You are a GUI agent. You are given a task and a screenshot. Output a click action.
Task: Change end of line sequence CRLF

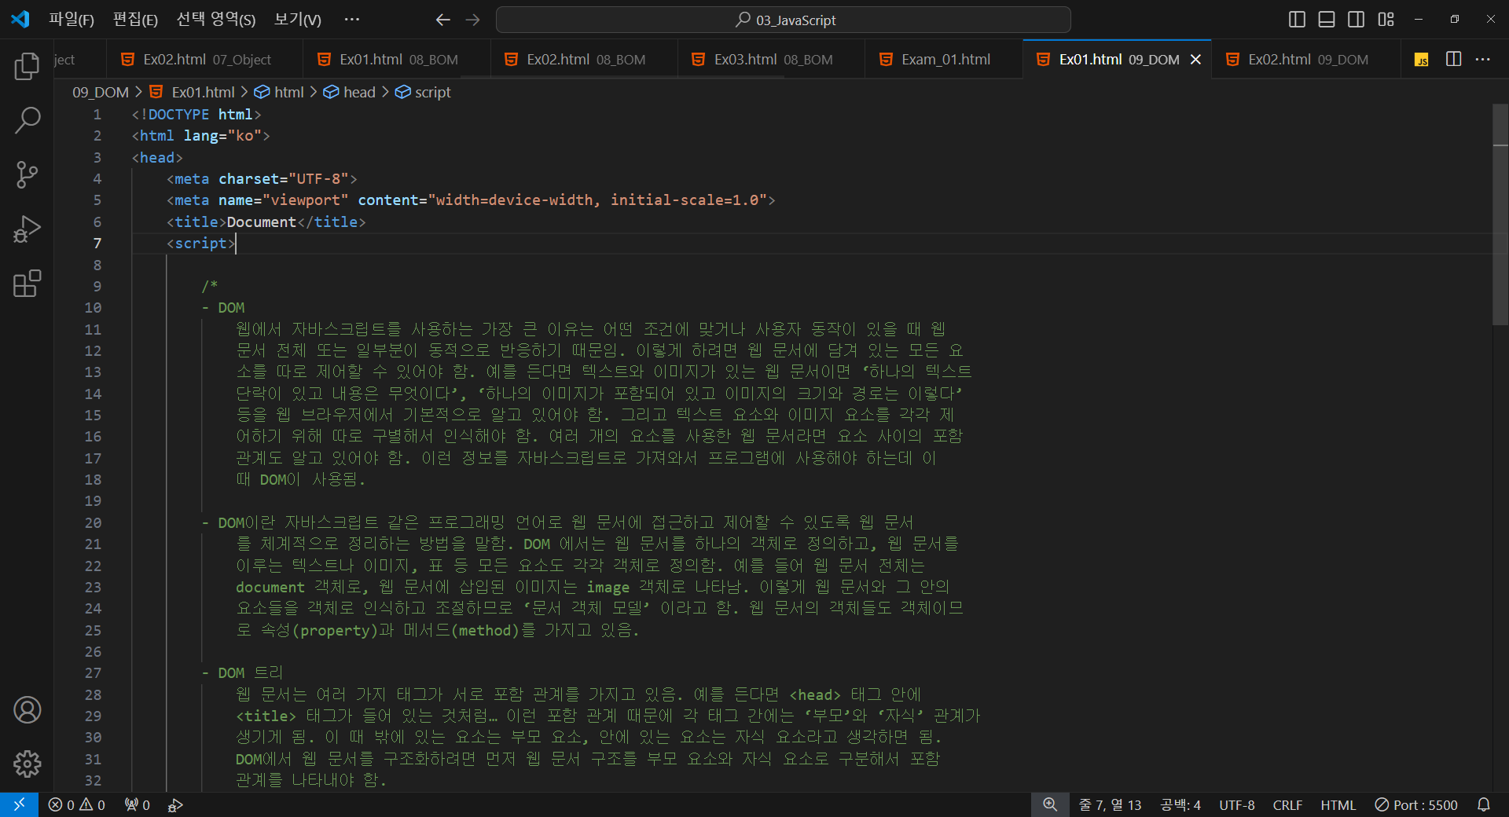tap(1287, 804)
